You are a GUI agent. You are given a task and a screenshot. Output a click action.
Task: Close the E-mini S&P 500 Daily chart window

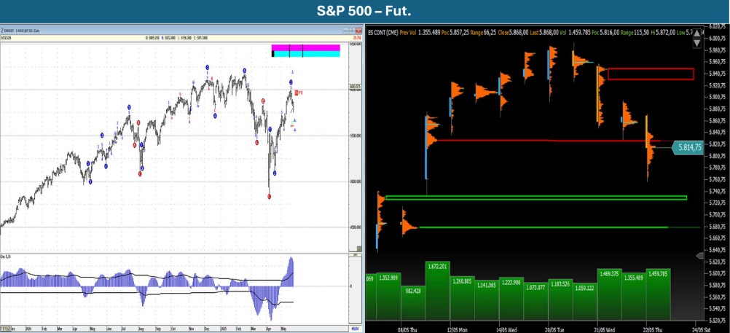pyautogui.click(x=358, y=31)
